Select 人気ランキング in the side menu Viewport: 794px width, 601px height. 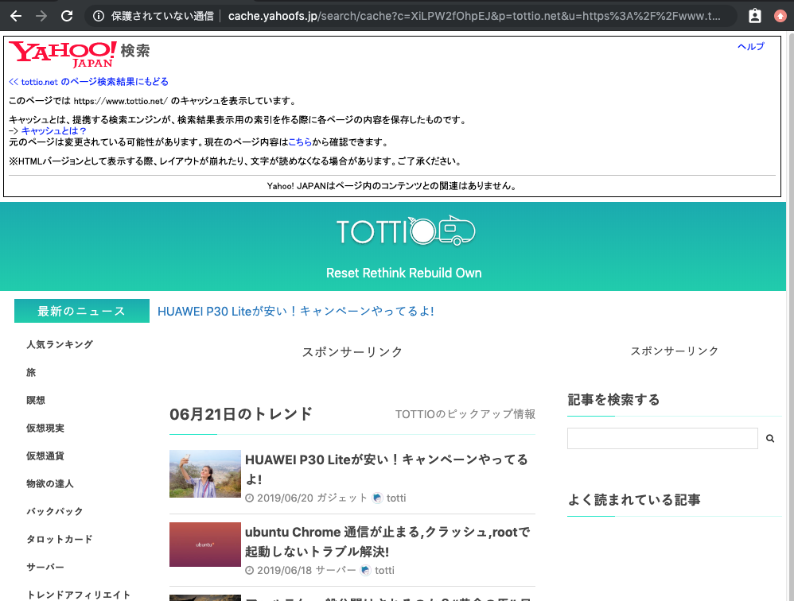pyautogui.click(x=60, y=344)
